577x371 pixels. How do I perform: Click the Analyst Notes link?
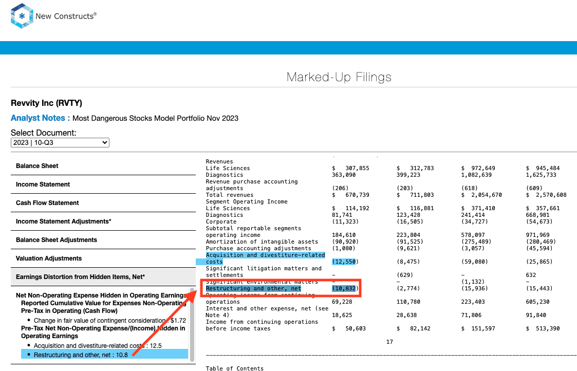pos(40,118)
